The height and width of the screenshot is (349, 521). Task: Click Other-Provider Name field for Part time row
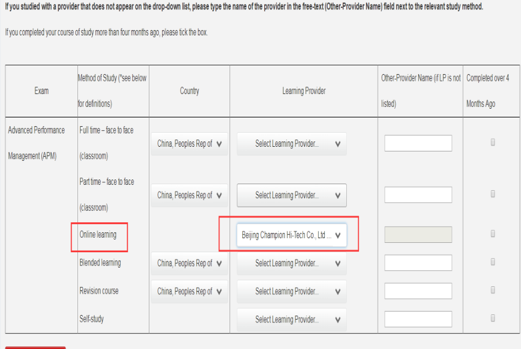tap(418, 195)
